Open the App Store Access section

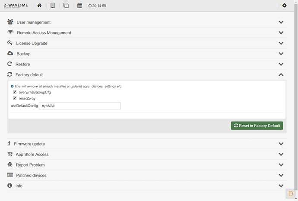point(32,155)
